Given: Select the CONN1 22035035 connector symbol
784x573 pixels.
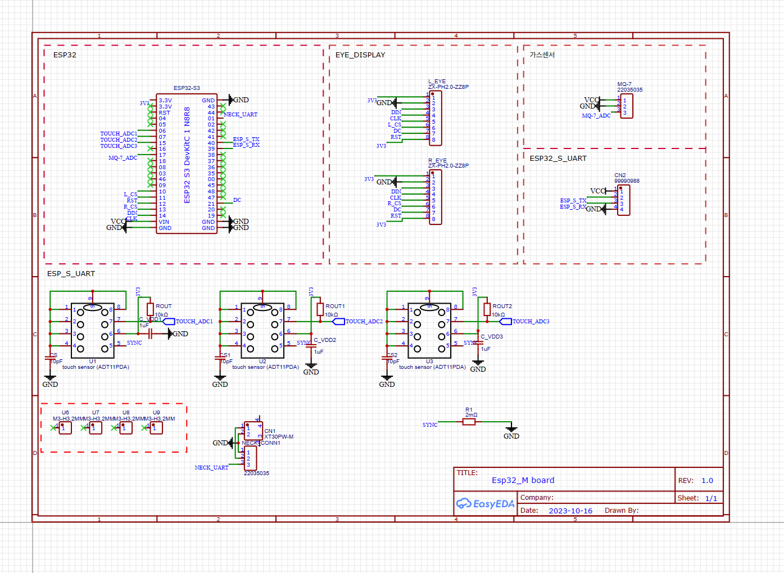Looking at the screenshot, I should pyautogui.click(x=251, y=458).
